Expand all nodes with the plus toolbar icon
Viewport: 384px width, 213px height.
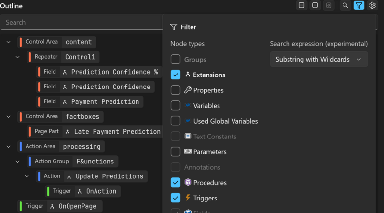[315, 5]
